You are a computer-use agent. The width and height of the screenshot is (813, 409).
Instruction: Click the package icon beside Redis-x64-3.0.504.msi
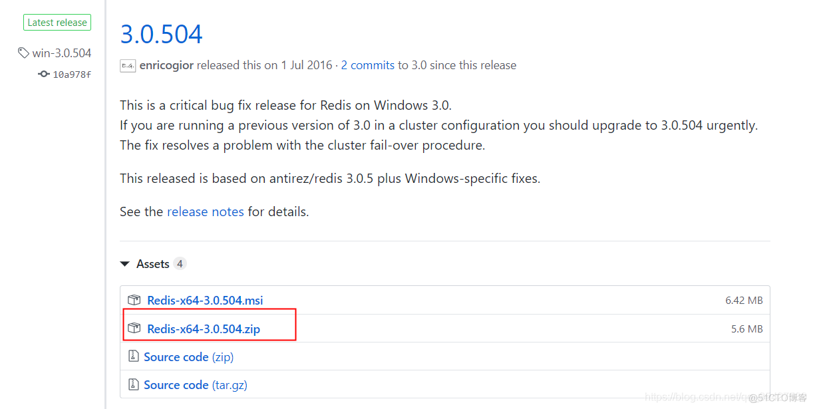coord(134,300)
